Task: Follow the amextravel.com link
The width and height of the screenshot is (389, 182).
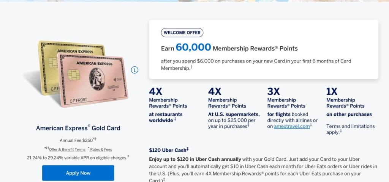Action: (291, 126)
